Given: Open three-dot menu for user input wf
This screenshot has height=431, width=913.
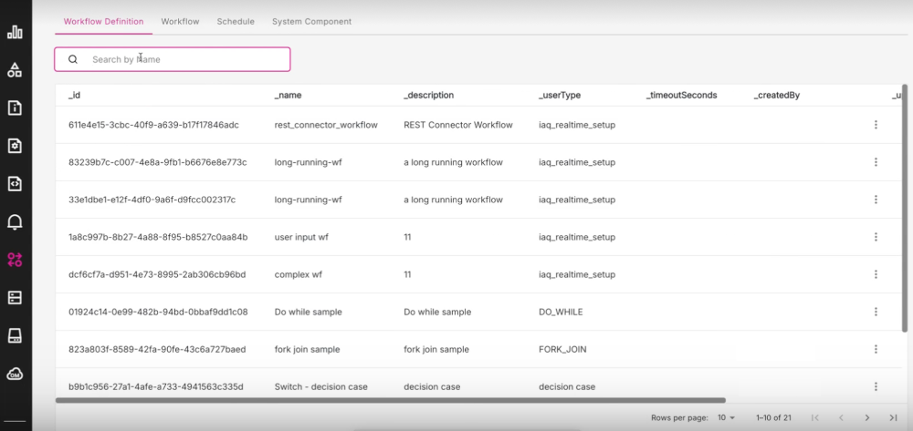Looking at the screenshot, I should pyautogui.click(x=876, y=237).
